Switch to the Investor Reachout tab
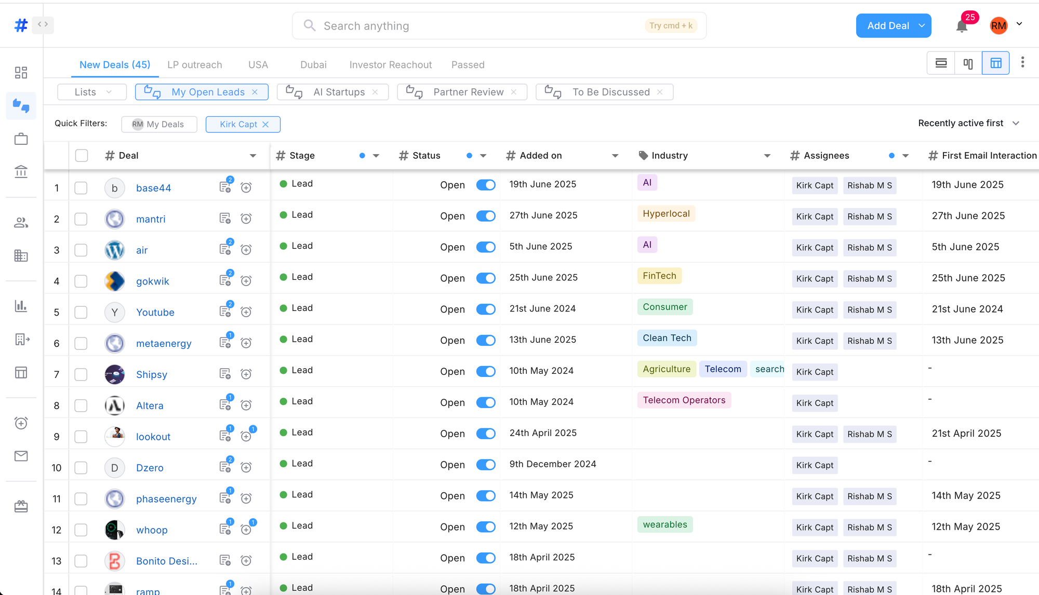This screenshot has width=1039, height=595. point(391,65)
